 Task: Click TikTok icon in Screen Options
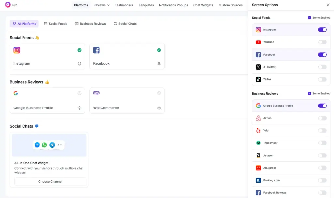pyautogui.click(x=258, y=79)
